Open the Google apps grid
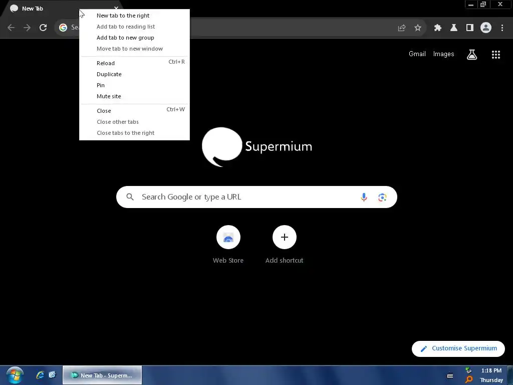This screenshot has height=385, width=513. point(495,55)
